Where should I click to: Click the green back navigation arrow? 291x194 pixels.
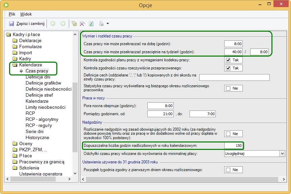click(53, 24)
